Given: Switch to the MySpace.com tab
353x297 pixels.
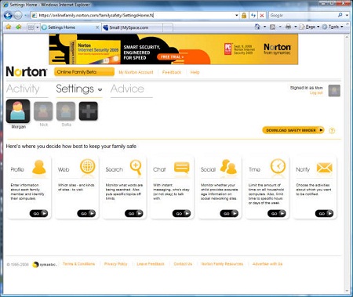Looking at the screenshot, I should click(x=132, y=27).
